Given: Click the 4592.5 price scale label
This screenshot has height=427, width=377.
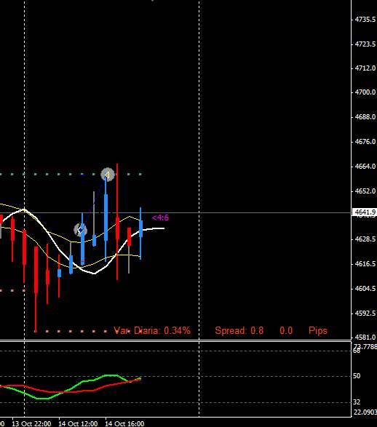Looking at the screenshot, I should tap(365, 314).
